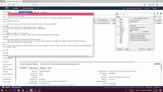
Task: Click the browser home icon
Action: click(13, 5)
